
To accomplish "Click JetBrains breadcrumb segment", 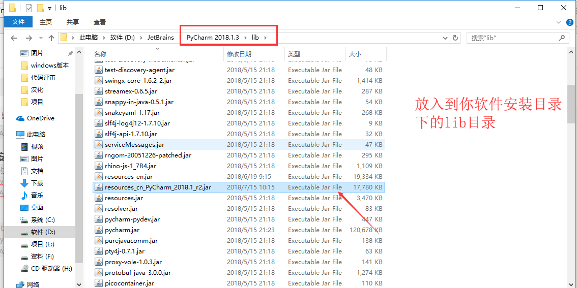I will (161, 38).
